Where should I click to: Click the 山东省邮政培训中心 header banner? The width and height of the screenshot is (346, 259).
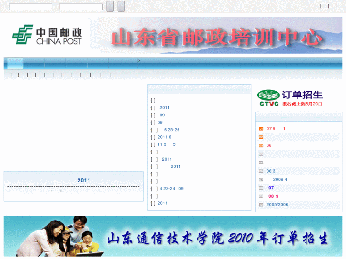[x=216, y=35]
